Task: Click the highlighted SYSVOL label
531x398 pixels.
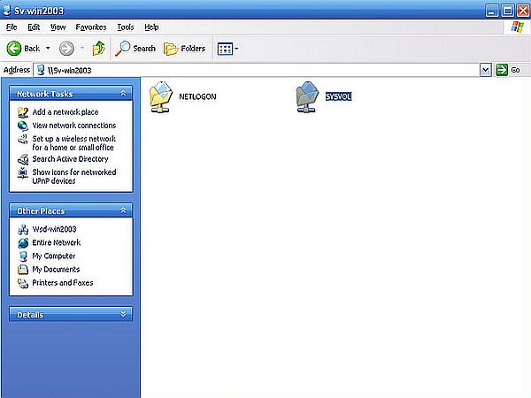Action: coord(338,96)
